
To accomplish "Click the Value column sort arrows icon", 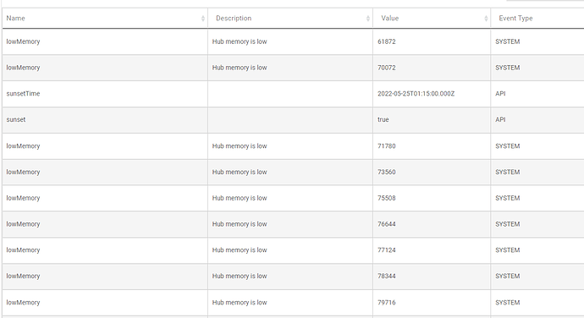I will 486,19.
